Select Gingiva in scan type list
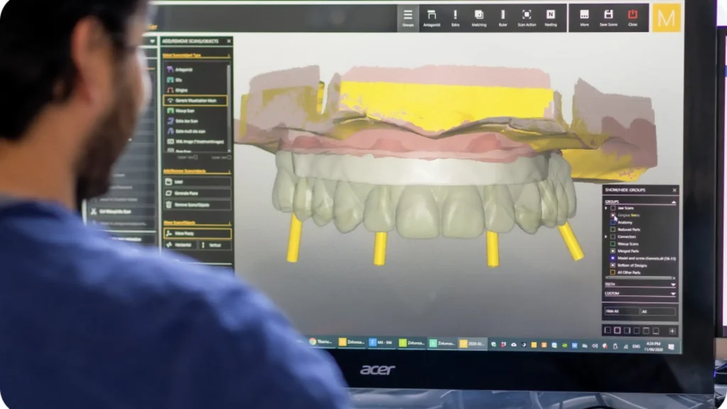The height and width of the screenshot is (409, 727). click(x=195, y=90)
